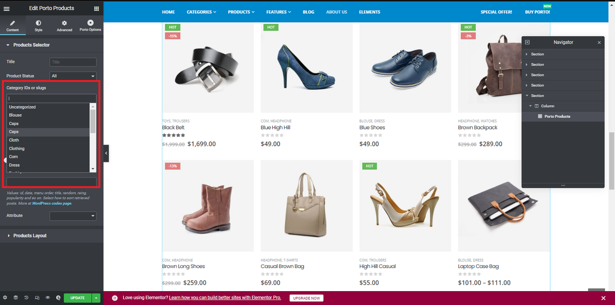The height and width of the screenshot is (305, 615).
Task: Click the star rating under Casual Brown Bag
Action: tap(272, 274)
